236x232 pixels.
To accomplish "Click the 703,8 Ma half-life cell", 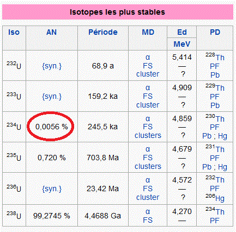I will [x=103, y=158].
